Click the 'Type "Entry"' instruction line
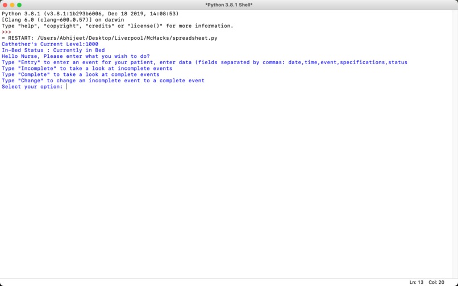The height and width of the screenshot is (286, 458). (x=205, y=62)
